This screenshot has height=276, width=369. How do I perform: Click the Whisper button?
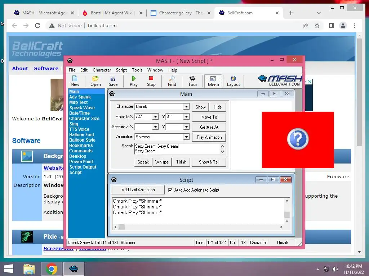coord(163,162)
